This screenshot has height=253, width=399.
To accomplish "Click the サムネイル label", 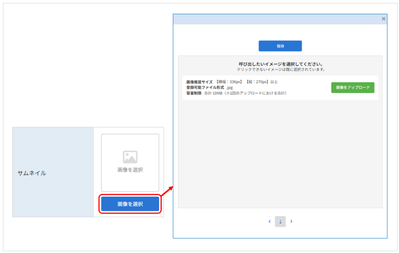I will pos(32,173).
